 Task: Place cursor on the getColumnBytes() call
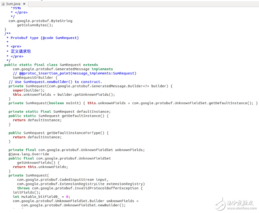(35, 25)
